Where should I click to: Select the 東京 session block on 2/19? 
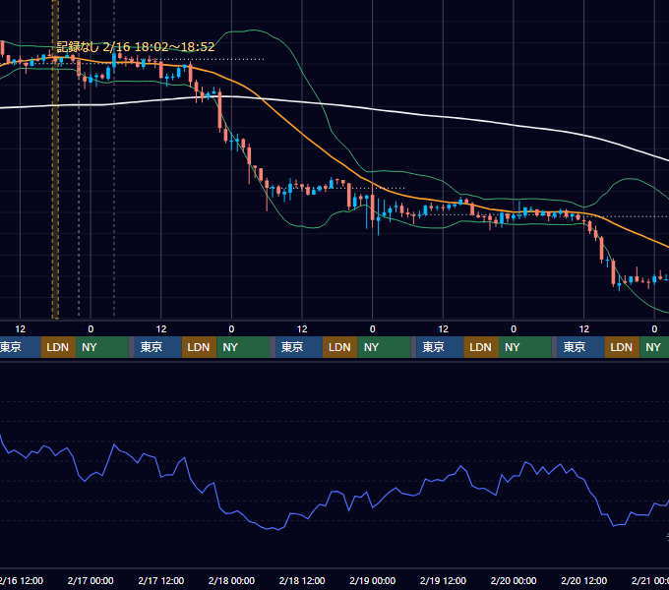(441, 347)
